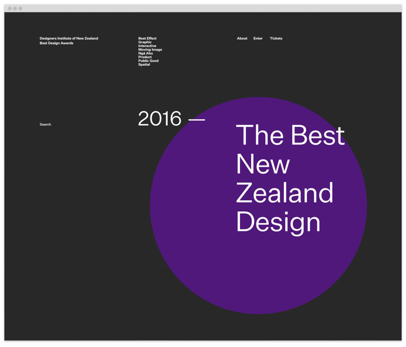This screenshot has height=347, width=406.
Task: Click Designers Institute of New Zealand title
Action: (x=69, y=38)
